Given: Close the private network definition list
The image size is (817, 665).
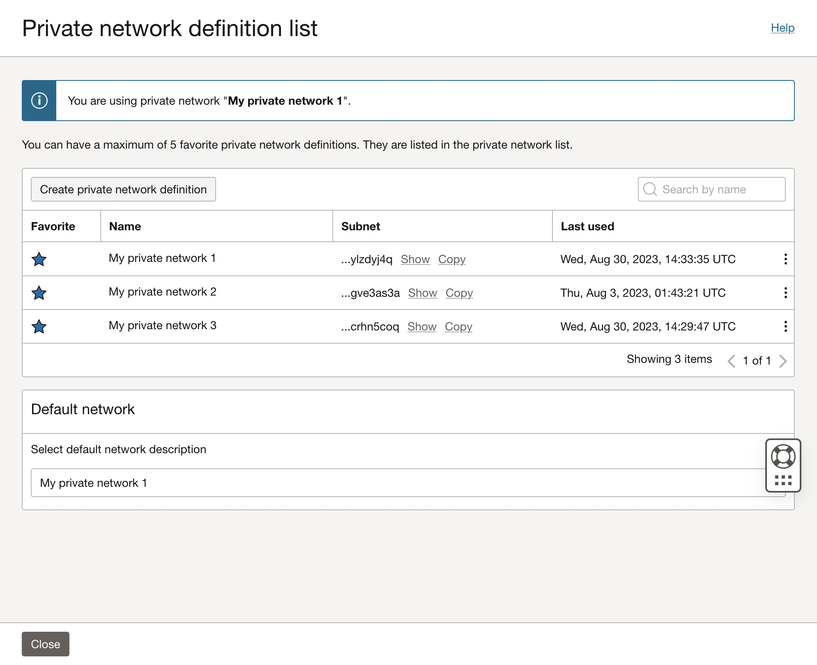Looking at the screenshot, I should coord(45,644).
